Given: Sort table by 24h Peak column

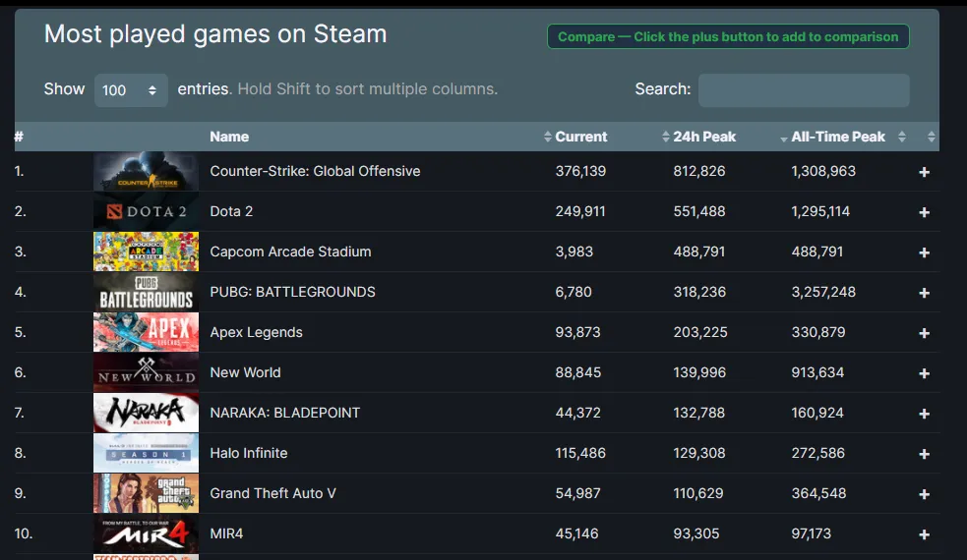Looking at the screenshot, I should click(x=704, y=137).
